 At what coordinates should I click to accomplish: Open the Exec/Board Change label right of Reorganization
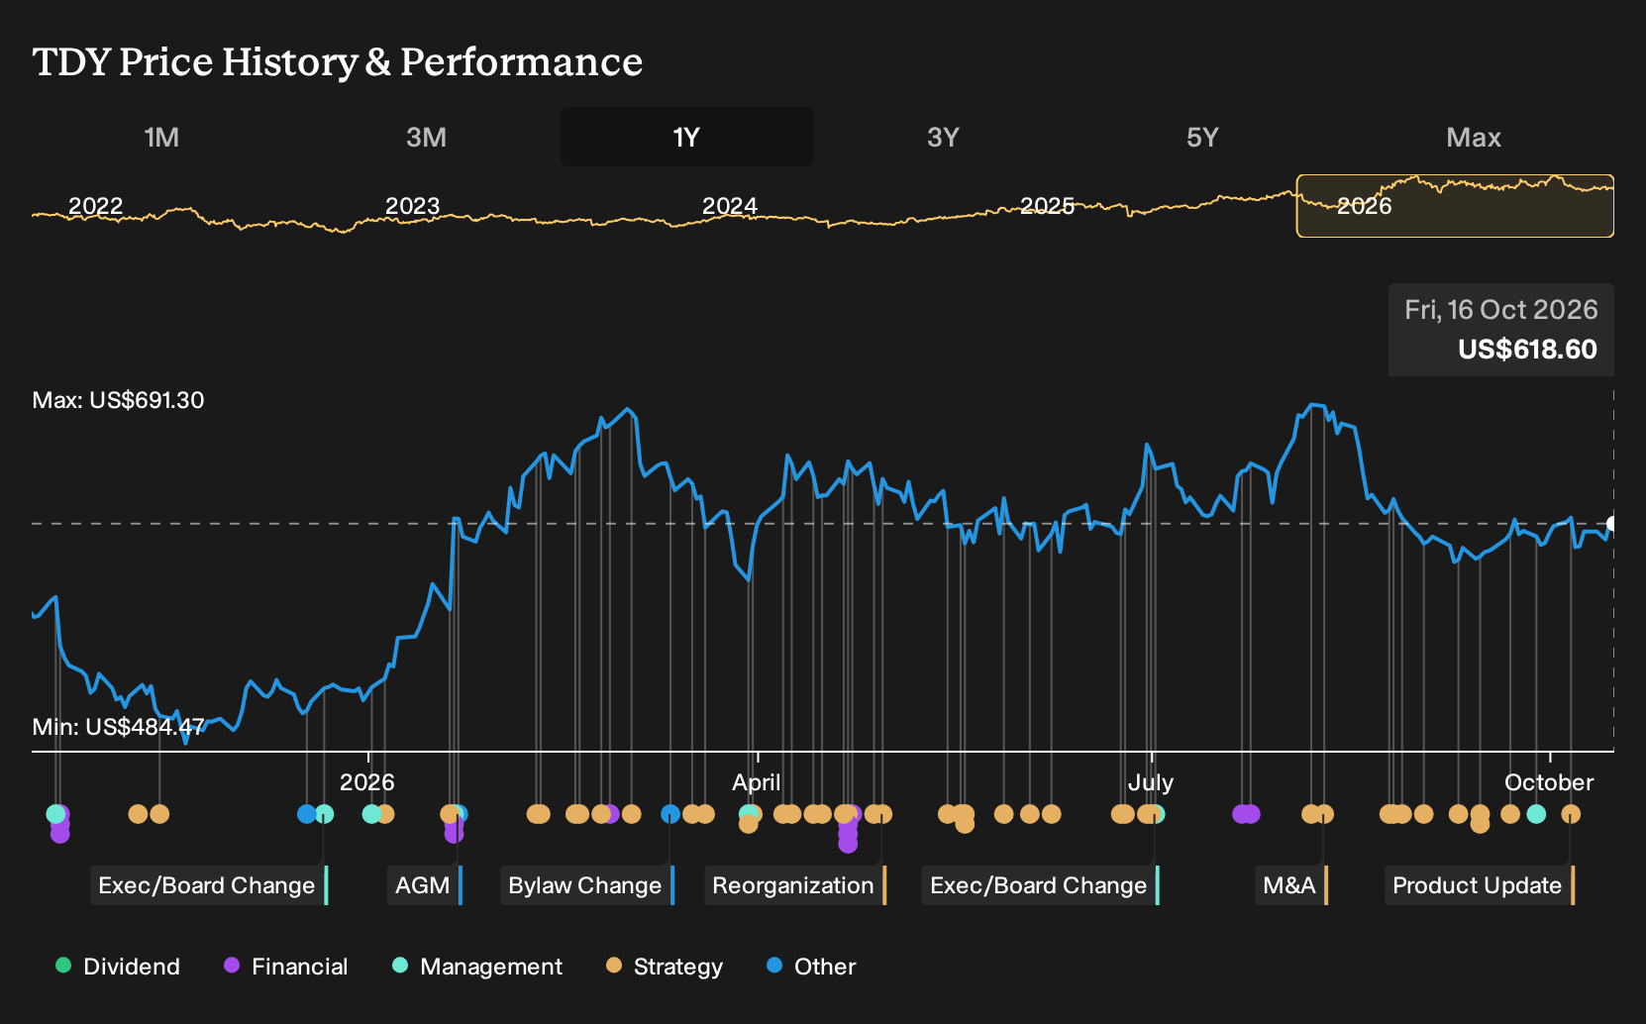pyautogui.click(x=1040, y=885)
